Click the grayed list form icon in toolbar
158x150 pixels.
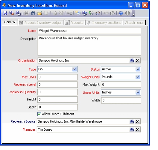46,13
